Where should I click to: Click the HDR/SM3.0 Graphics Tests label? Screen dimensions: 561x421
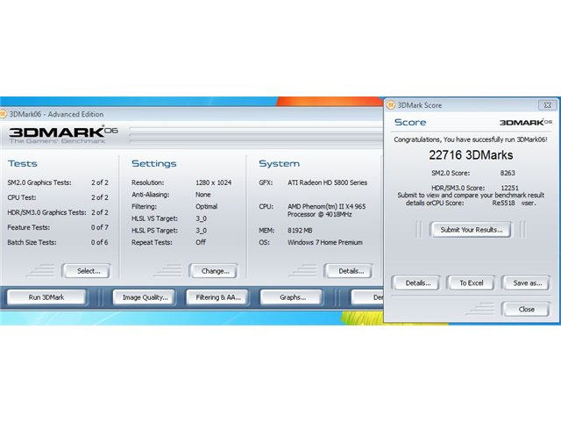click(46, 212)
